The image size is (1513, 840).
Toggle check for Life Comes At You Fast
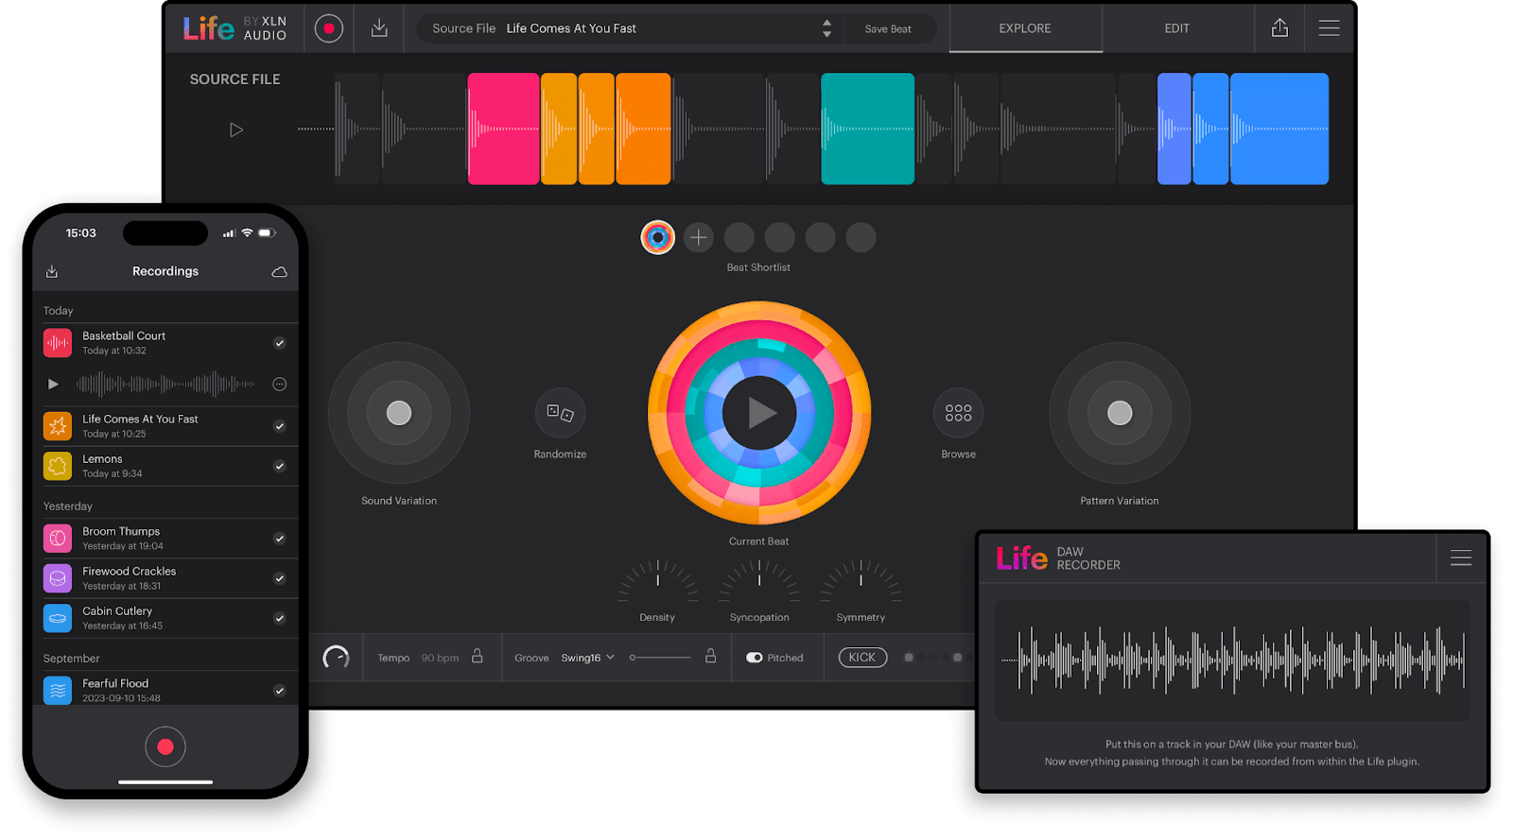pyautogui.click(x=279, y=426)
